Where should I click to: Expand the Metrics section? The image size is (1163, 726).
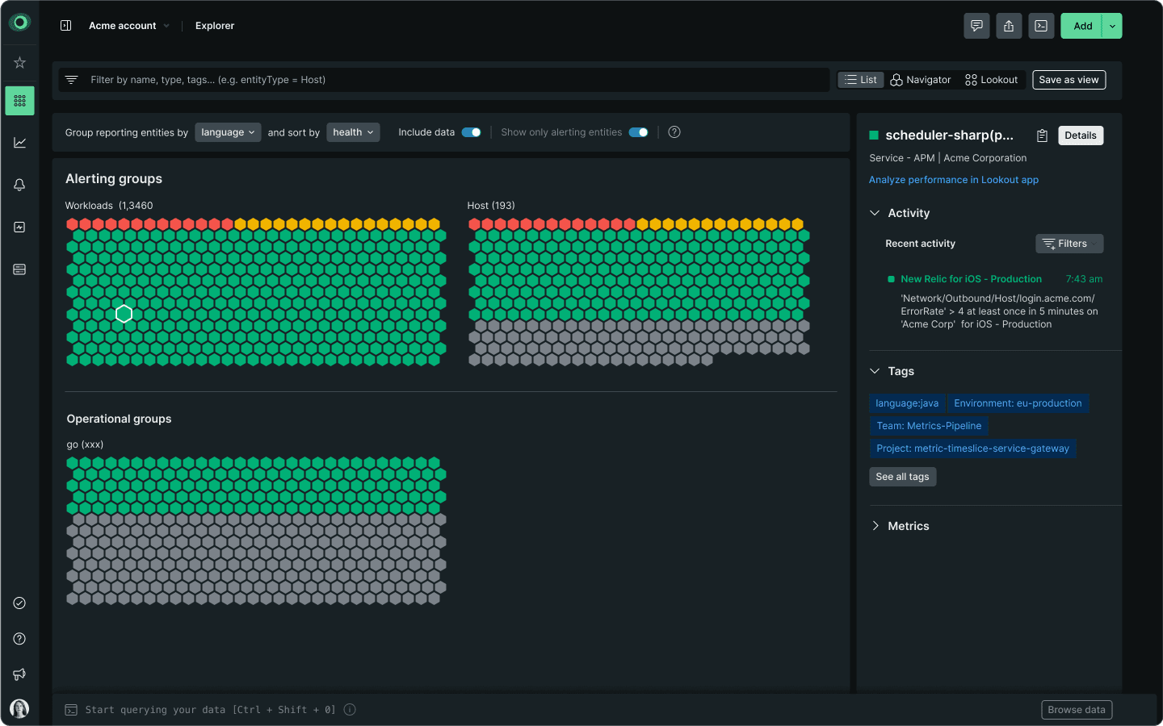pyautogui.click(x=875, y=526)
